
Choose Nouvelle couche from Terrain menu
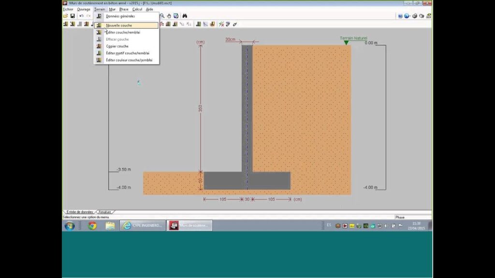pyautogui.click(x=119, y=25)
